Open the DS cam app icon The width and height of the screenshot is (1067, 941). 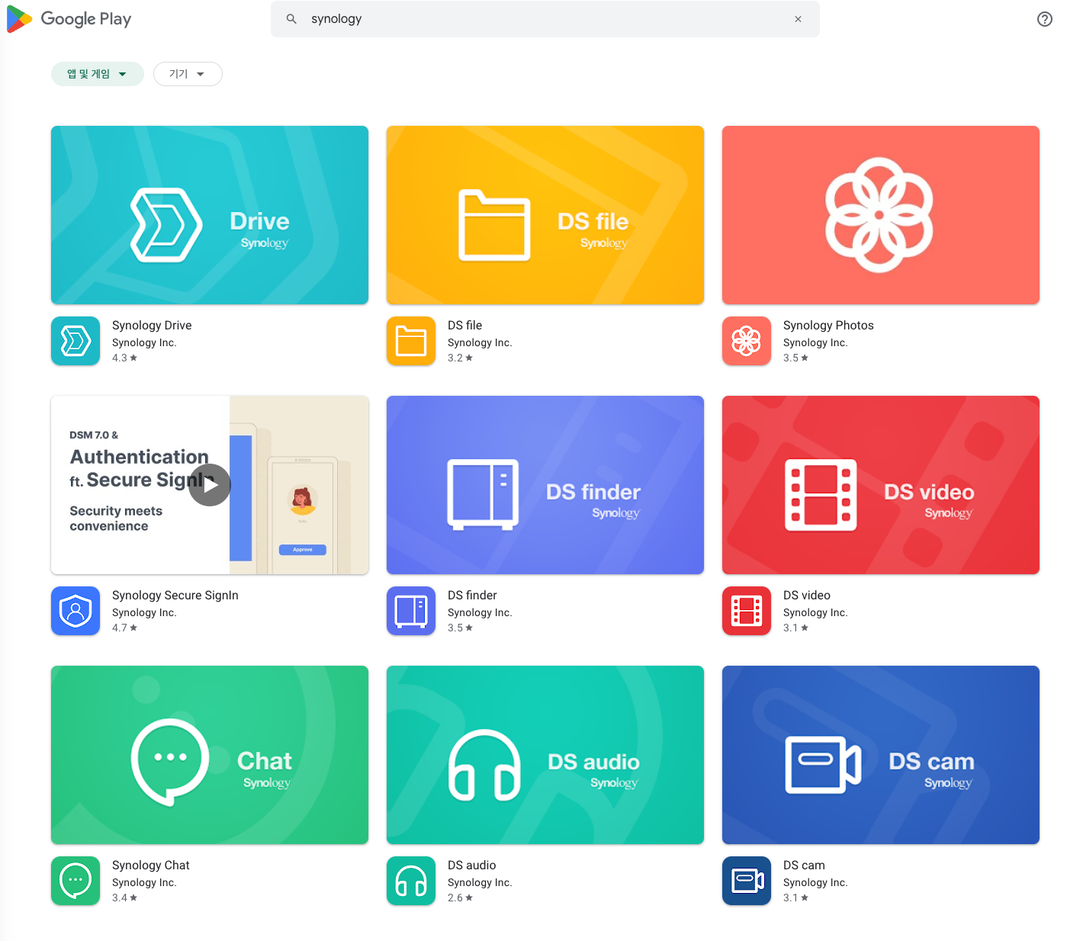coord(747,881)
